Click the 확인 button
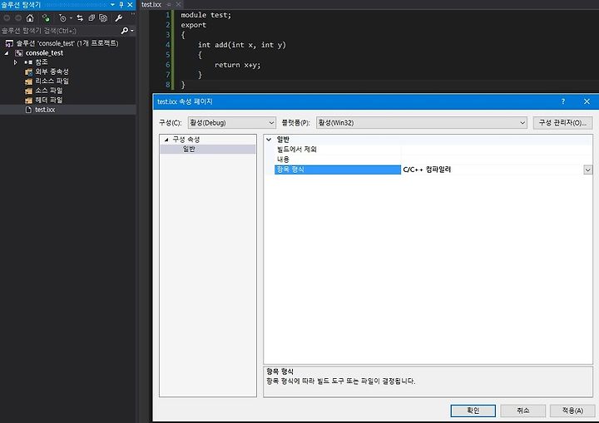Viewport: 599px width, 423px height. [473, 411]
